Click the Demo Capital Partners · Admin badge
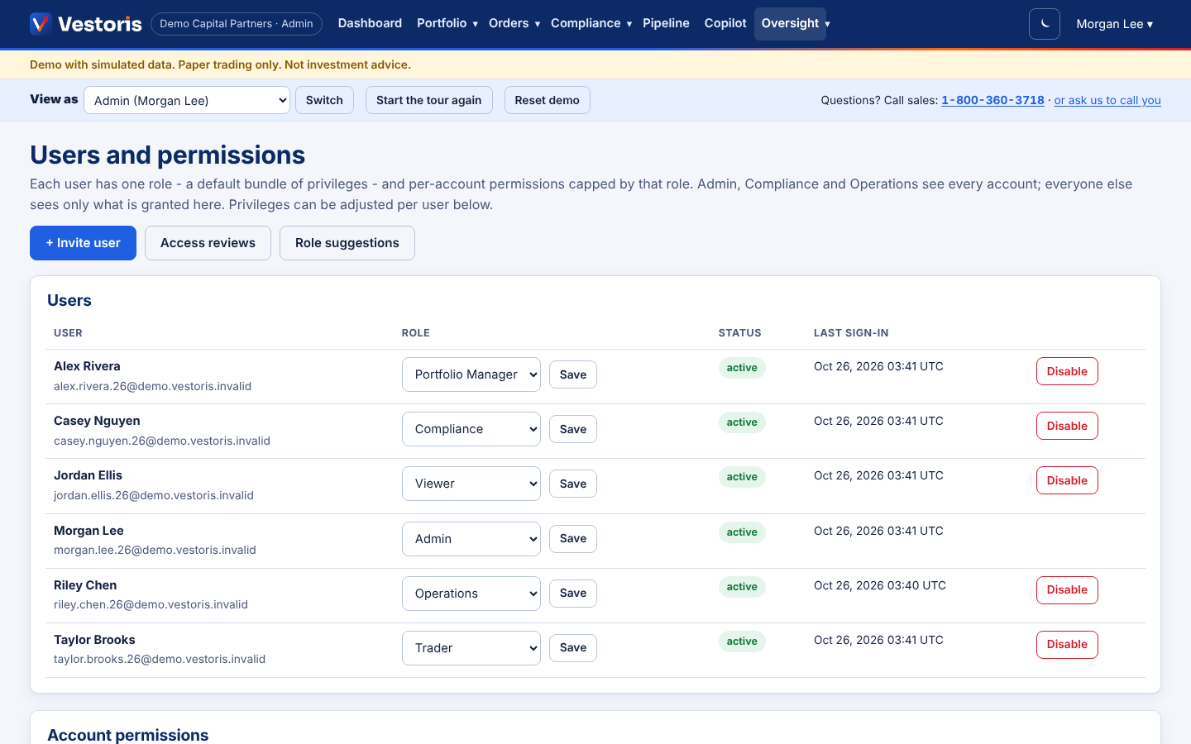Image resolution: width=1191 pixels, height=744 pixels. coord(237,24)
